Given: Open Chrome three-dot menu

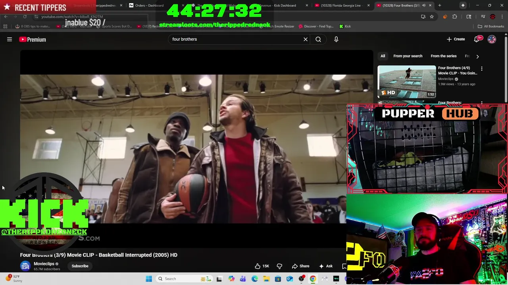Looking at the screenshot, I should (502, 17).
